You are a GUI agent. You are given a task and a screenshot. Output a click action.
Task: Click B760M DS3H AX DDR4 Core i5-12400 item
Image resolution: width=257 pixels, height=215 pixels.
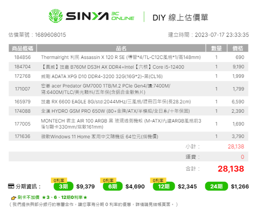(x=112, y=67)
